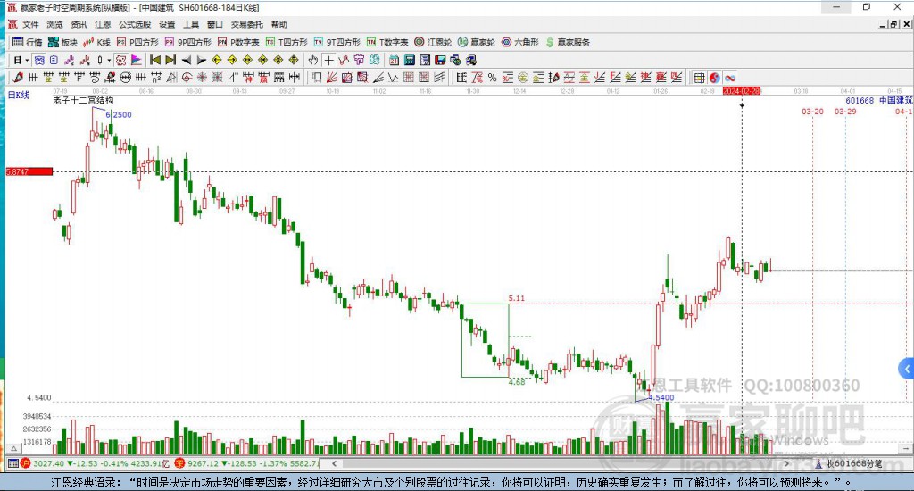The width and height of the screenshot is (914, 491).
Task: Open the 工具 menu
Action: coord(191,24)
